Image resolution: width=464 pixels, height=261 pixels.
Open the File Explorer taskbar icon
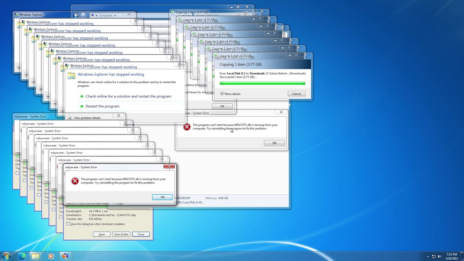pyautogui.click(x=36, y=256)
